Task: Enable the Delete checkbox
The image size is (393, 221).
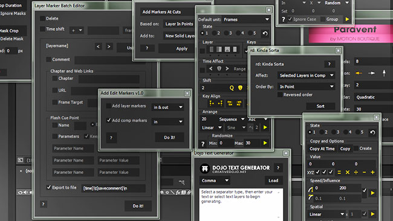Action: coord(42,18)
